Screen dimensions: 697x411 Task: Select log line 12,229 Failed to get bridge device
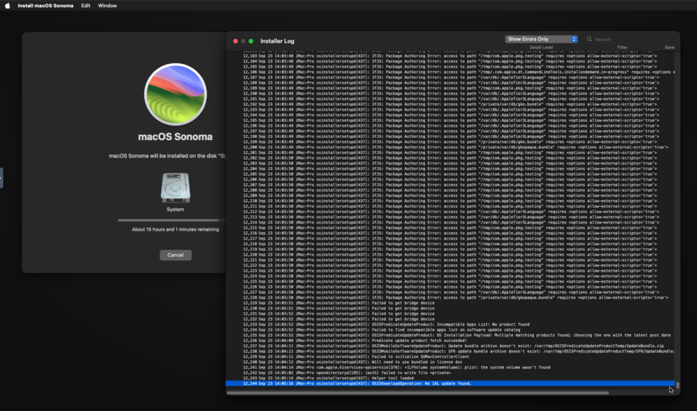[x=450, y=303]
